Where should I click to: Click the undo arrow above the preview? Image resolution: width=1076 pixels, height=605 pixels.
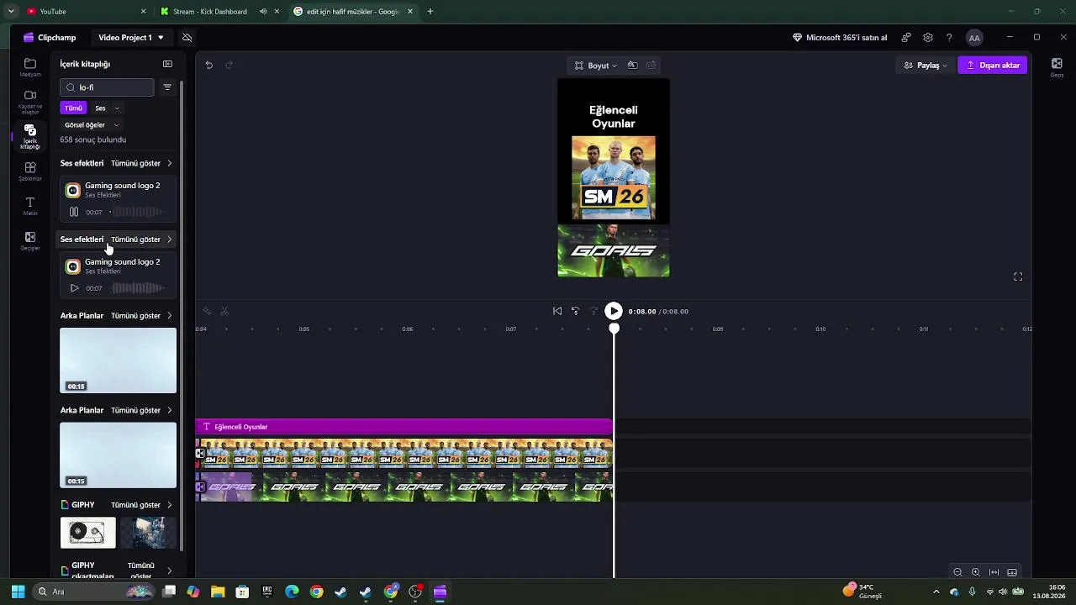pos(209,65)
